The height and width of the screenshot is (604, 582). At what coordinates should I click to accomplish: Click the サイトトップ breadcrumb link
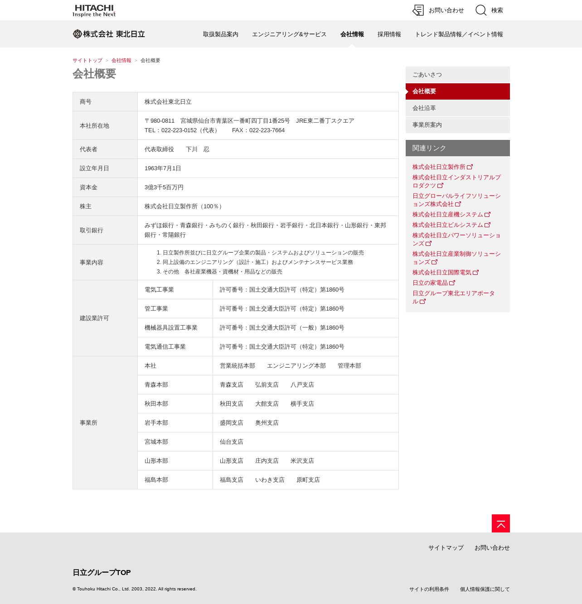pyautogui.click(x=87, y=60)
